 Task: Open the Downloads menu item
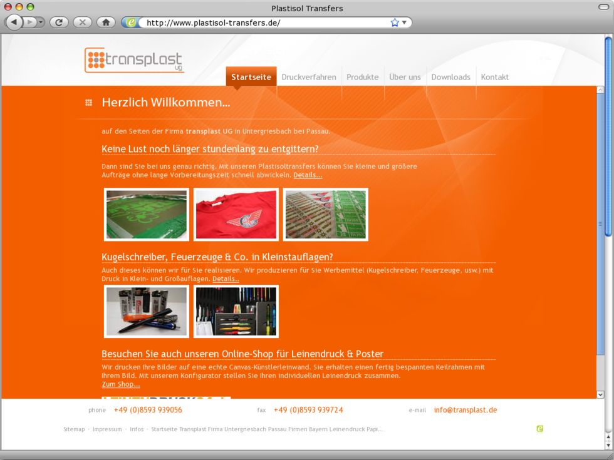tap(450, 77)
